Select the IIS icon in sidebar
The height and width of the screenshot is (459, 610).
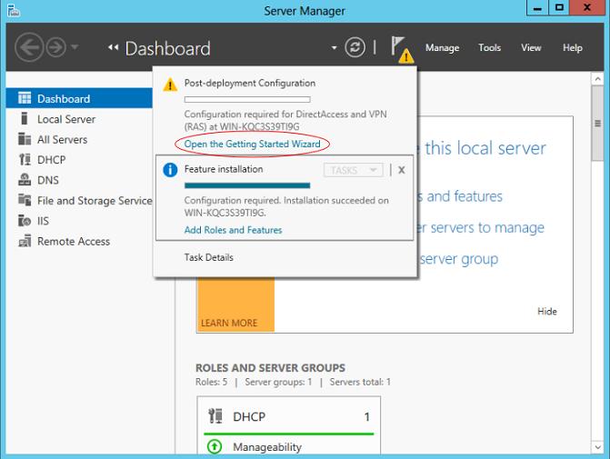(x=25, y=221)
